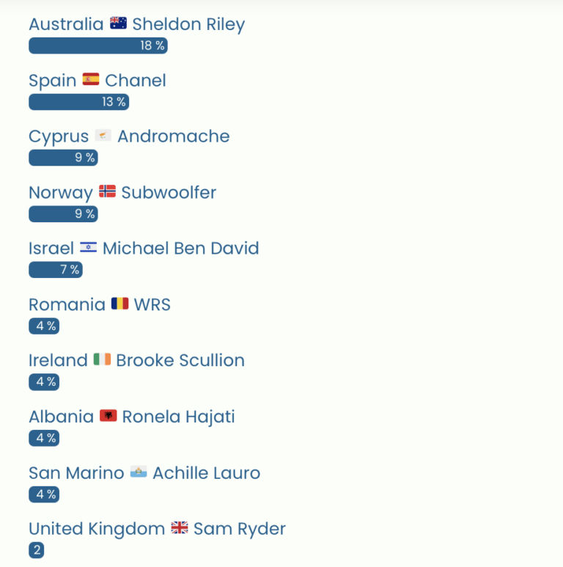Click the Sam Ryder name
The image size is (563, 567).
pos(239,529)
